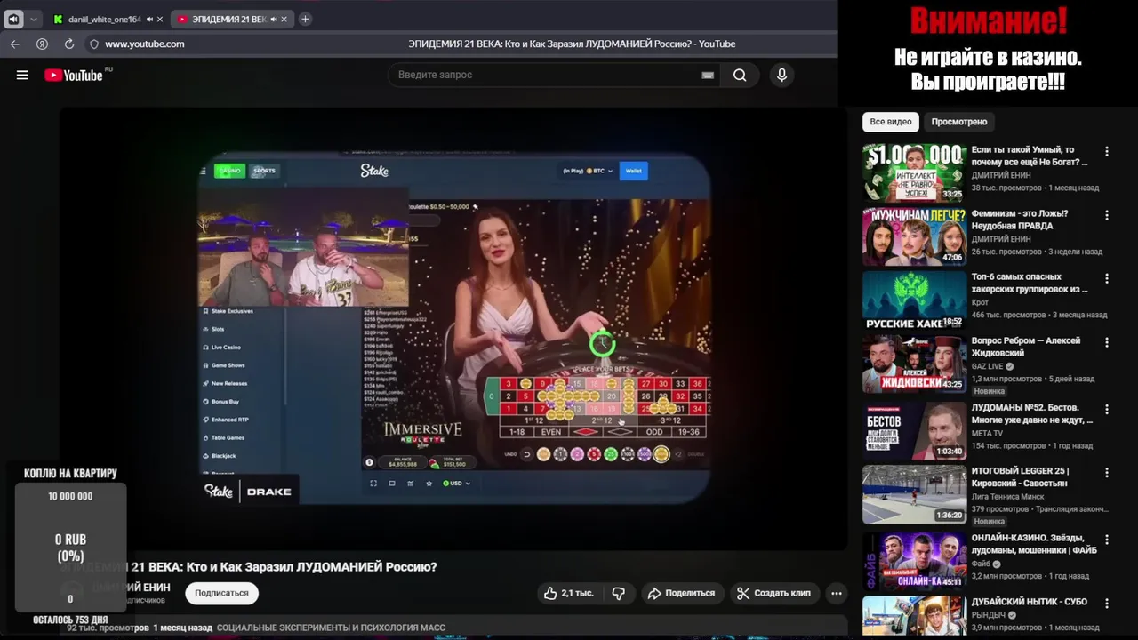Open thumbnail 'Если ты такой Умный' video

(x=914, y=172)
